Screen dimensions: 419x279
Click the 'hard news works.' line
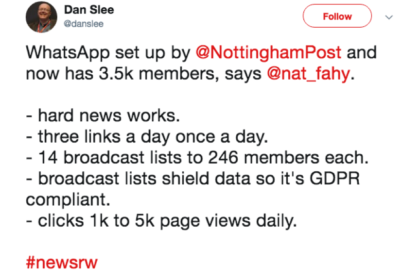tap(103, 115)
